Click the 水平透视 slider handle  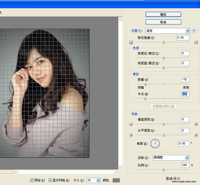163,135
